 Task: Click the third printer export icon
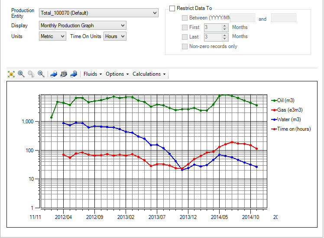(x=74, y=74)
